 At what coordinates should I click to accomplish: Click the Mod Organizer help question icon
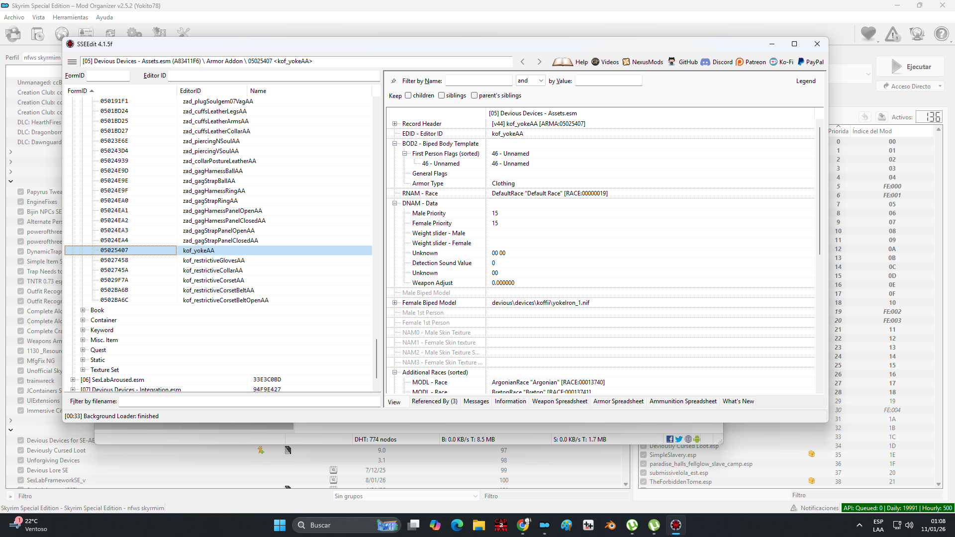(941, 34)
